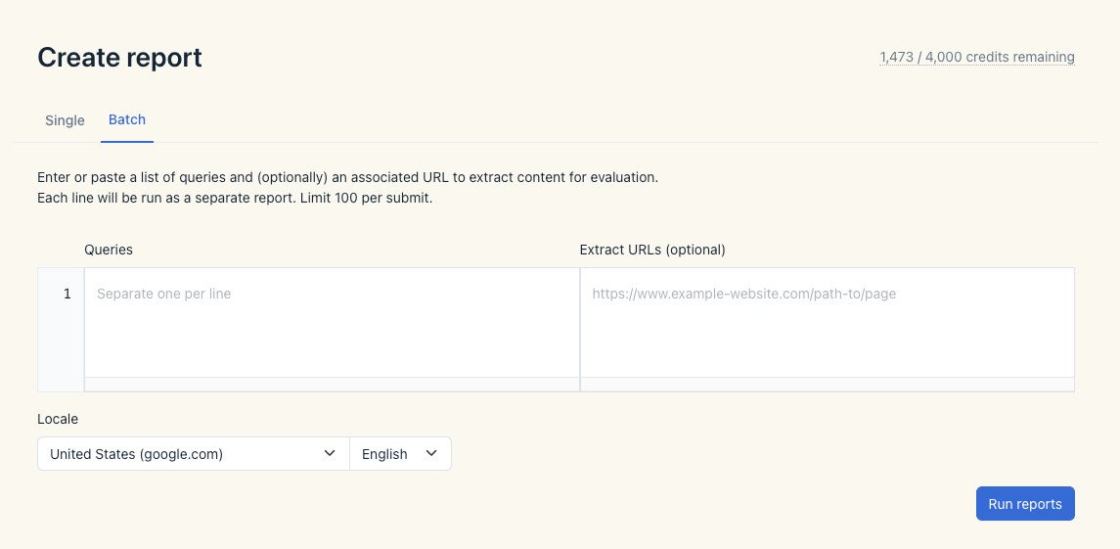Click the horizontal scrollbar under Queries box

pyautogui.click(x=332, y=385)
